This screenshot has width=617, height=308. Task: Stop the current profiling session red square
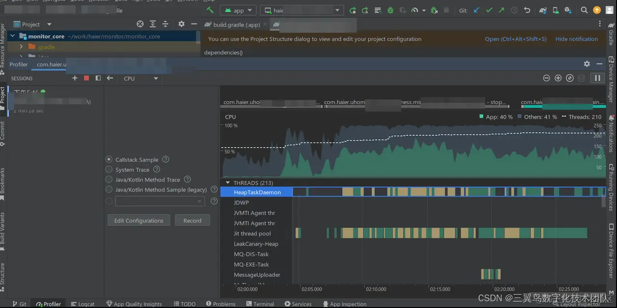tap(86, 78)
